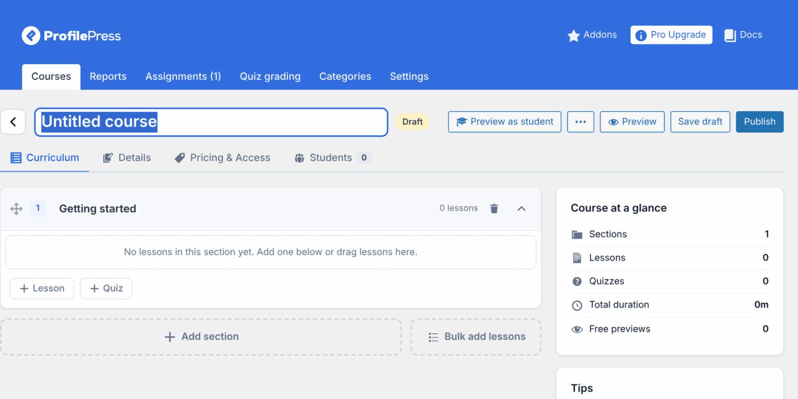Viewport: 798px width, 399px height.
Task: Click the Tips heading
Action: pyautogui.click(x=582, y=388)
